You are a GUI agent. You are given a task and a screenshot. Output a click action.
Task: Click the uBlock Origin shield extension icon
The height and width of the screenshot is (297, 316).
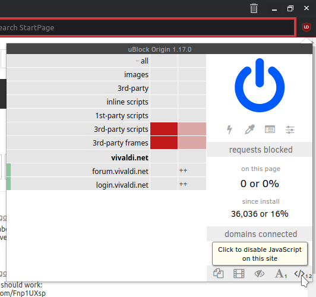pos(306,27)
